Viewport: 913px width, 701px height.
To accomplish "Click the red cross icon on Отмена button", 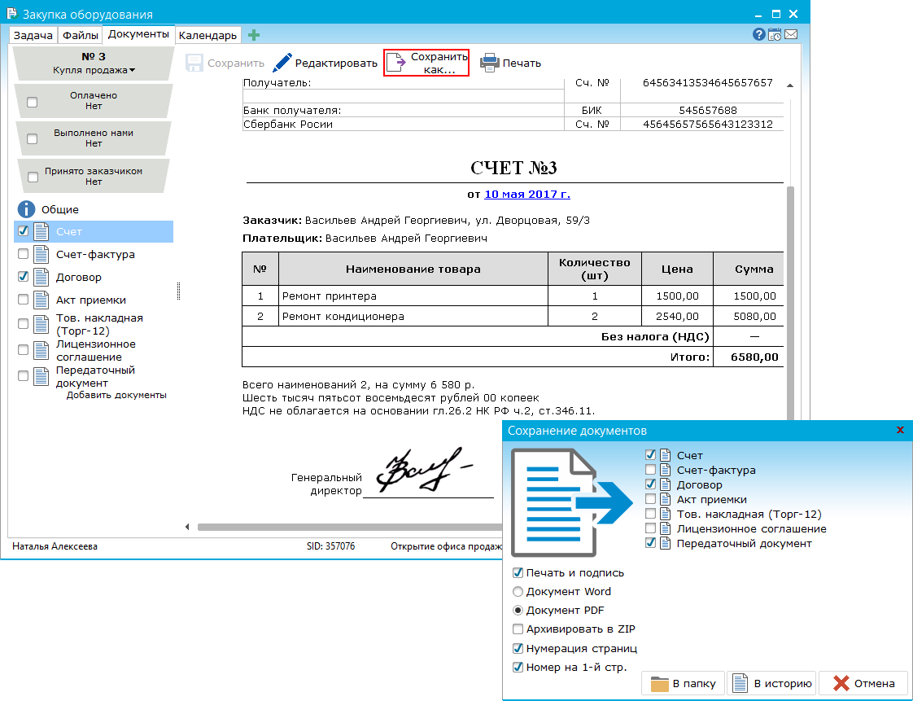I will pyautogui.click(x=841, y=684).
